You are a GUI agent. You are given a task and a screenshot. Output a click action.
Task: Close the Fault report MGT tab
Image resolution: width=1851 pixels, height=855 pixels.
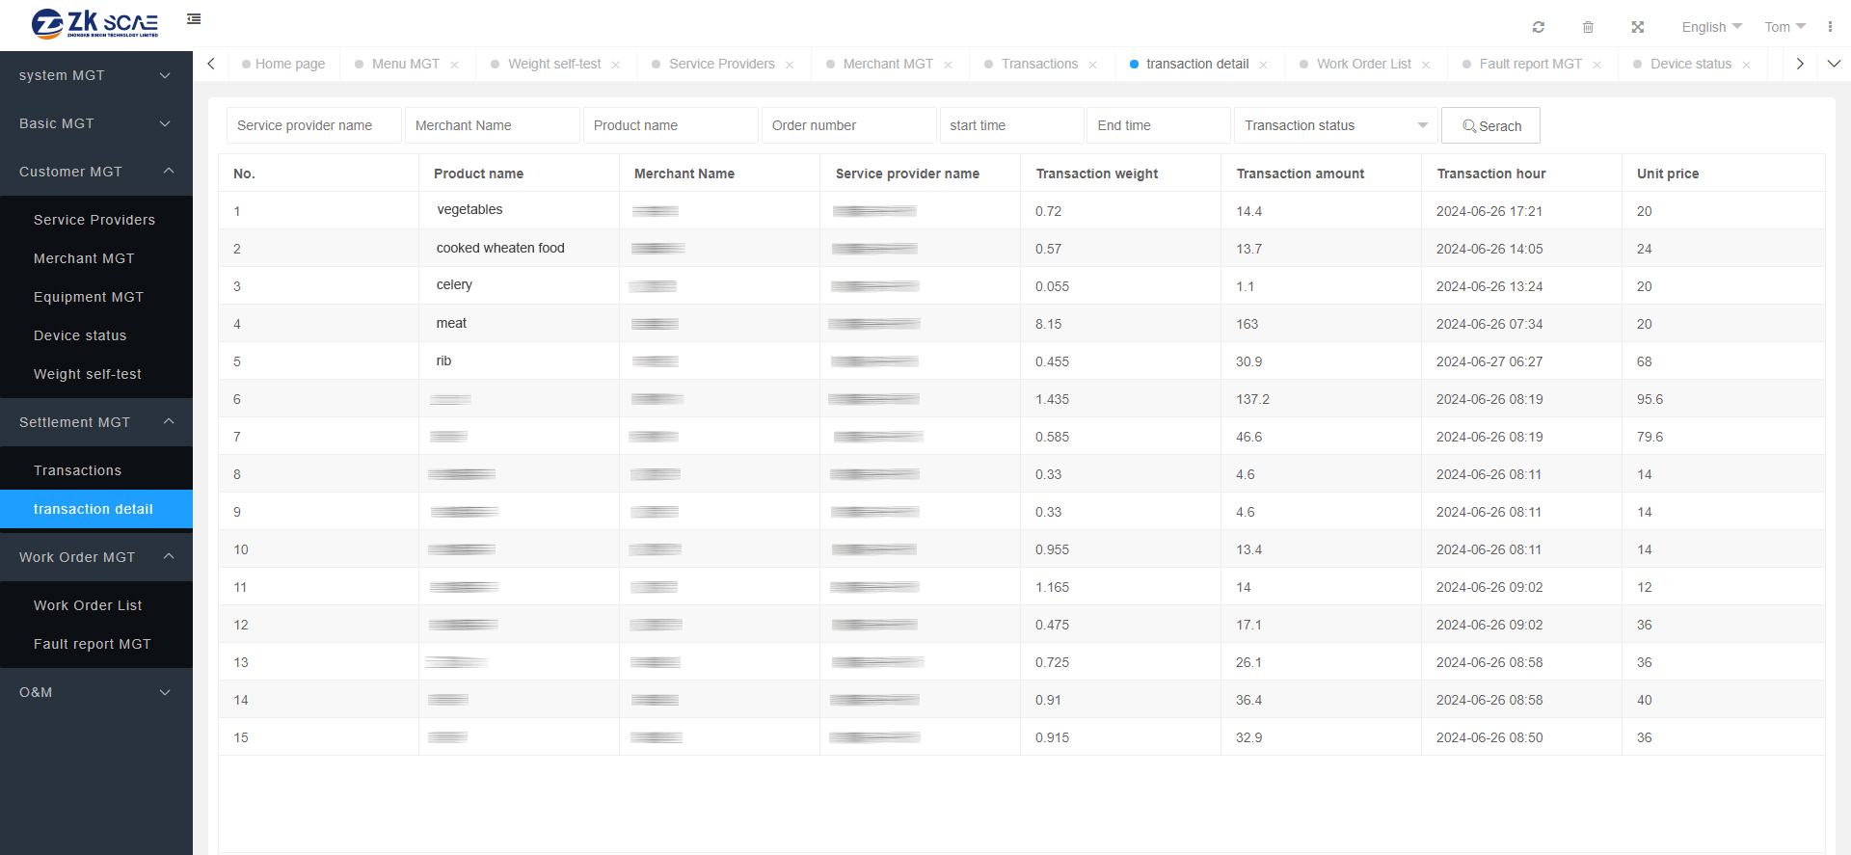tap(1596, 65)
